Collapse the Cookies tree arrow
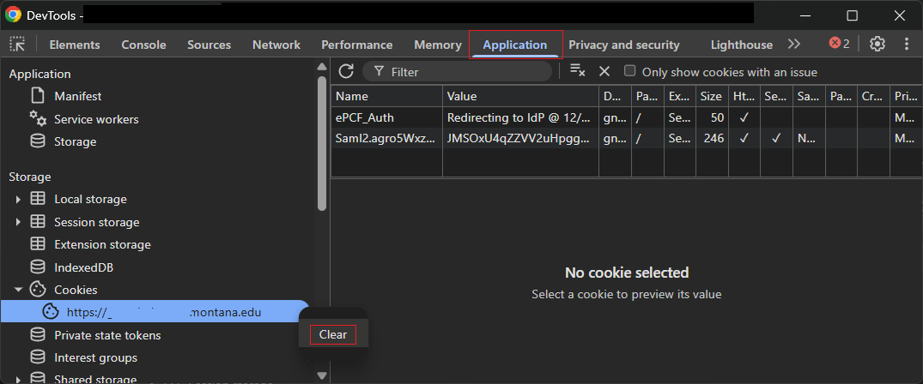Image resolution: width=923 pixels, height=384 pixels. click(18, 290)
